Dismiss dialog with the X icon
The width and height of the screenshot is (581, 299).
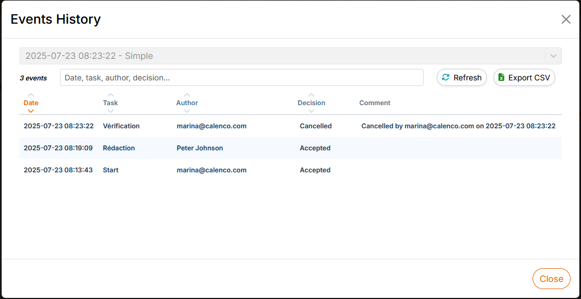click(x=566, y=19)
